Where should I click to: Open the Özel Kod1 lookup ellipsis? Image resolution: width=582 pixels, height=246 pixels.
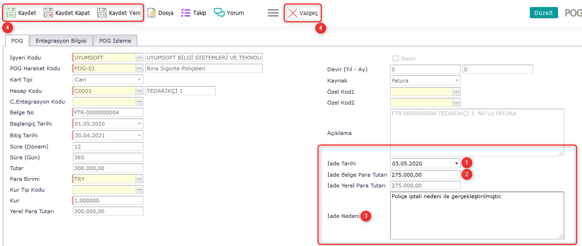[456, 91]
